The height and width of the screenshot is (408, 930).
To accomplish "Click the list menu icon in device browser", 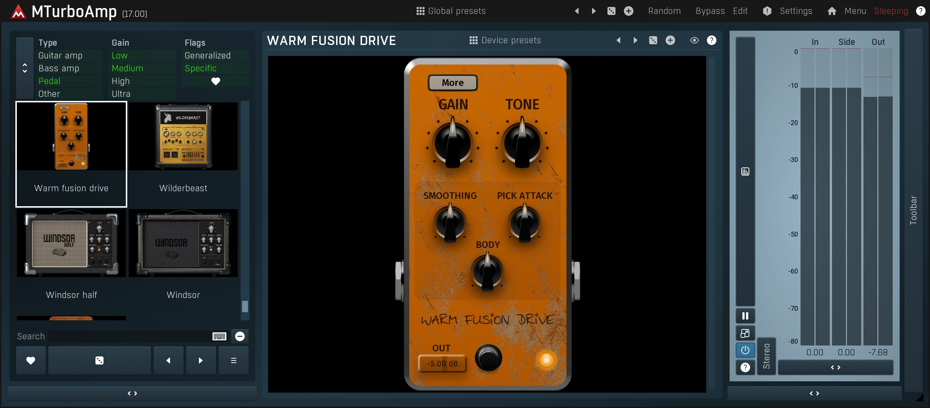I will [x=233, y=360].
